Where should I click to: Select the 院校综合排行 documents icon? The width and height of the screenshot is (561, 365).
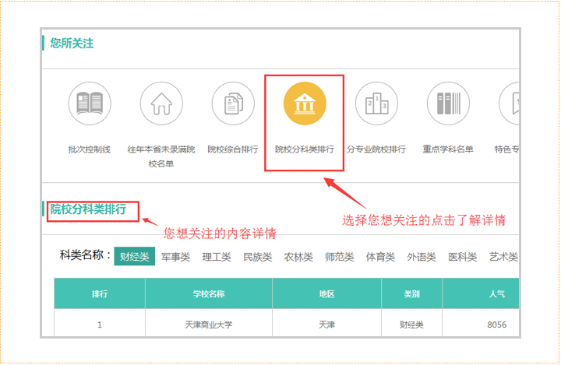click(x=233, y=104)
